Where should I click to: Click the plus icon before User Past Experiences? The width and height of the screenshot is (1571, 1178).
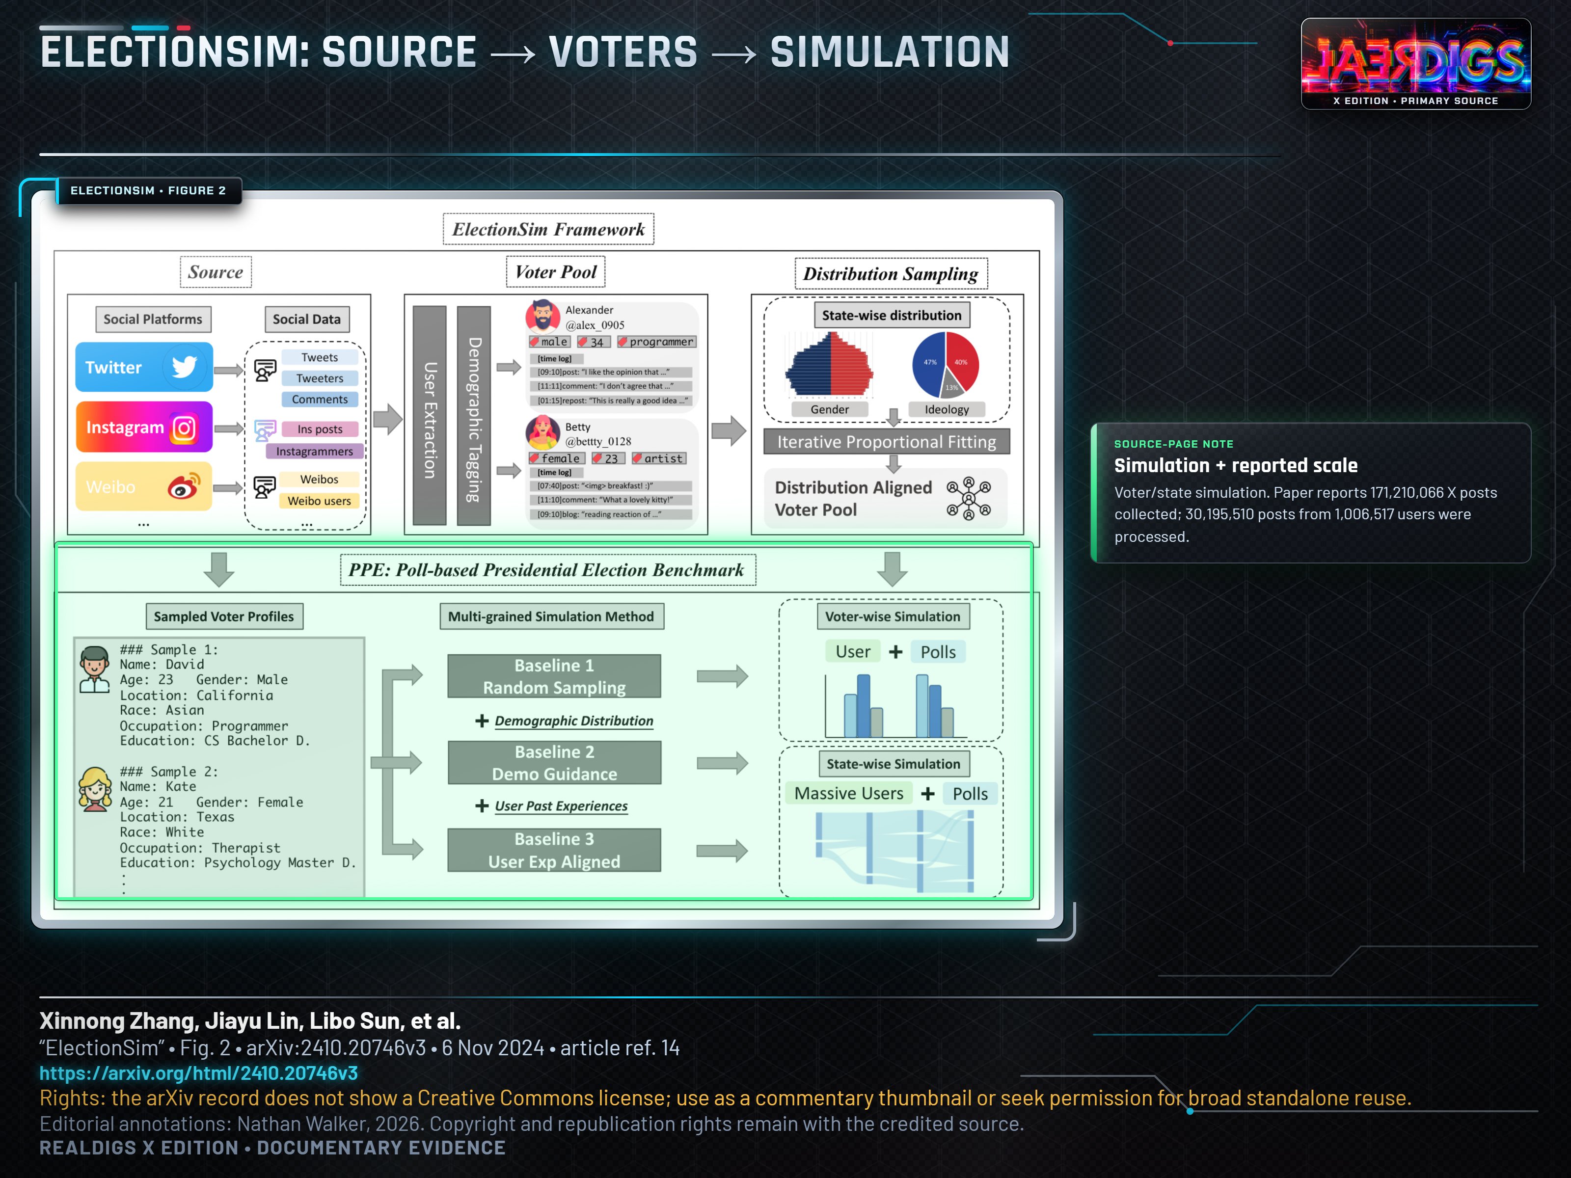[482, 806]
